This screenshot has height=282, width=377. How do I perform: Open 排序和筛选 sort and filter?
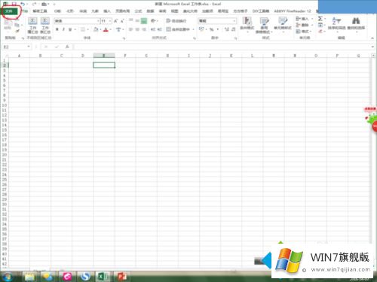(336, 24)
